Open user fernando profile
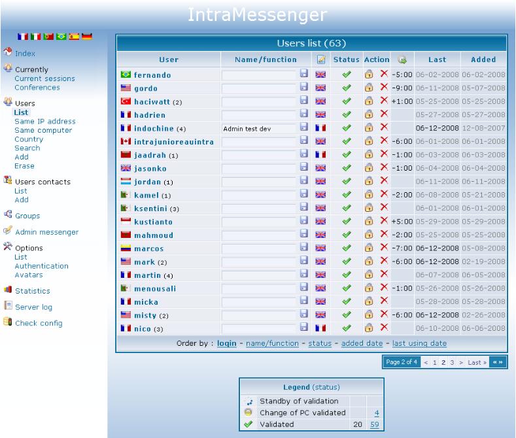Image resolution: width=516 pixels, height=438 pixels. coord(152,75)
